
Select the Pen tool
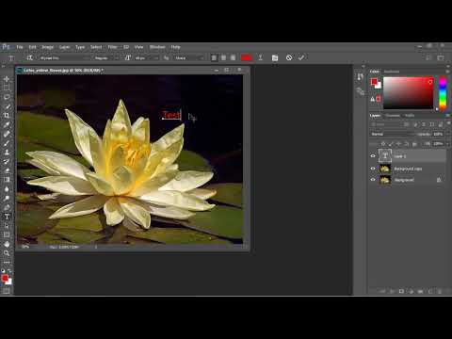pyautogui.click(x=7, y=207)
